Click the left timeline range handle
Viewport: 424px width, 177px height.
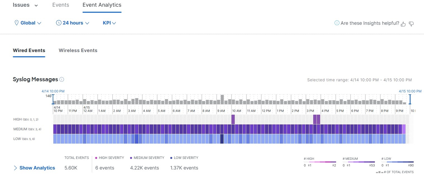click(53, 99)
